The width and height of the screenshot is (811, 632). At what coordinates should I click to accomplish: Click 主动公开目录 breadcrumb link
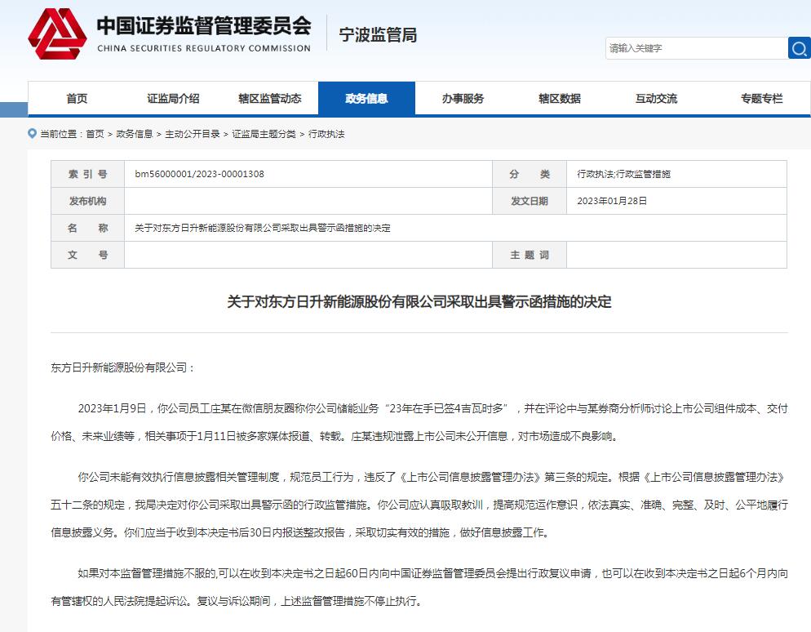(193, 134)
